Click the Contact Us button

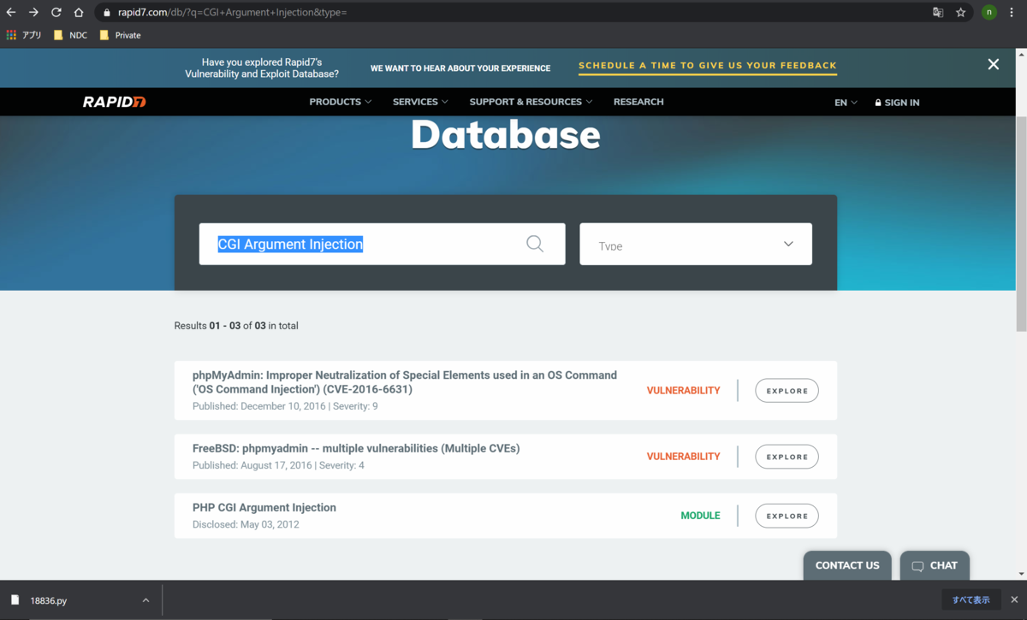pyautogui.click(x=847, y=565)
